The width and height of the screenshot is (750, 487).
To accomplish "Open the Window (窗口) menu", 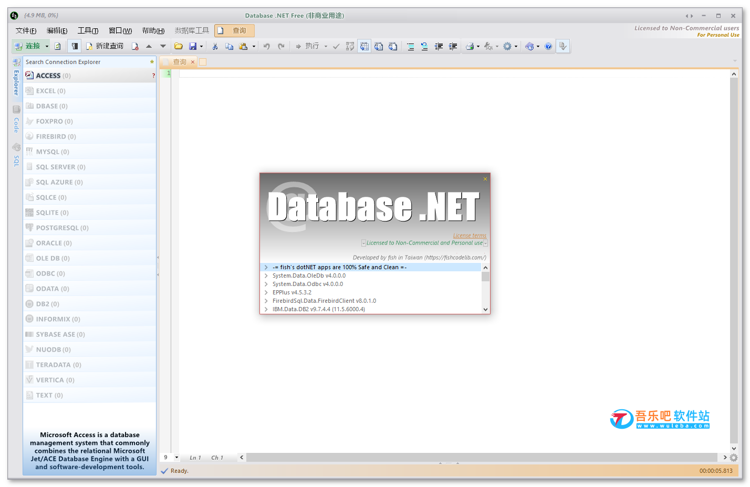I will click(120, 30).
